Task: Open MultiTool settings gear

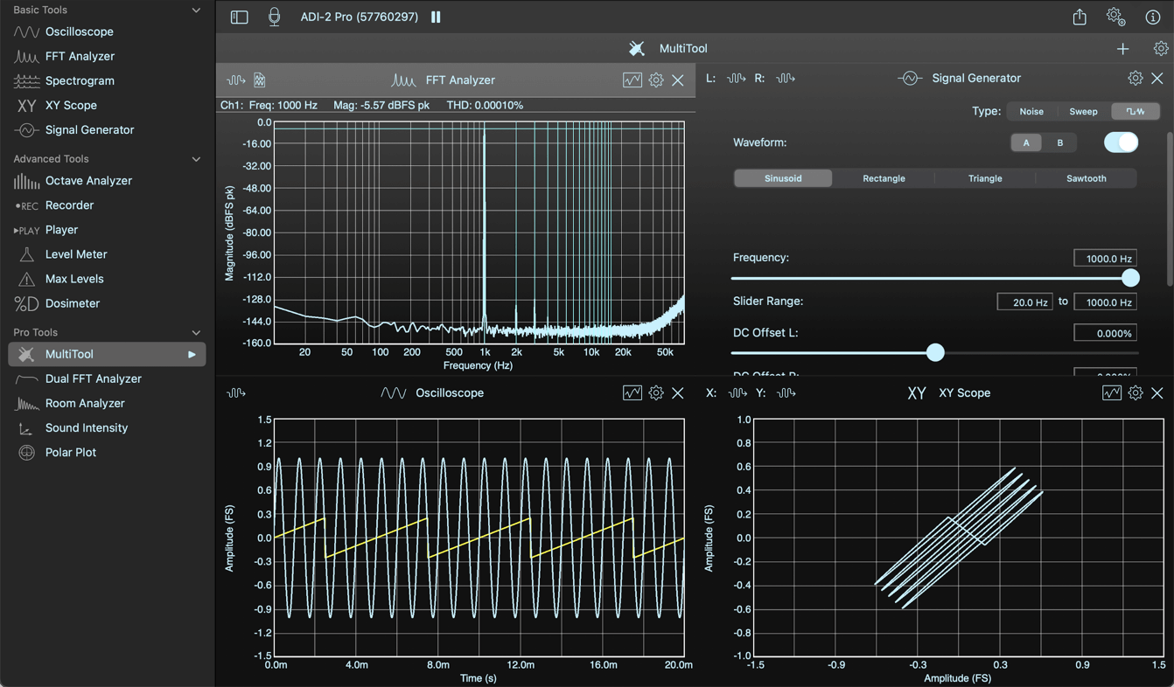Action: [1160, 49]
